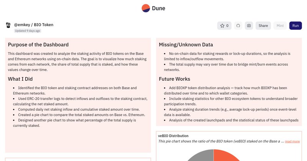This screenshot has height=161, width=307.
Task: Click the Dune logo icon
Action: [146, 8]
